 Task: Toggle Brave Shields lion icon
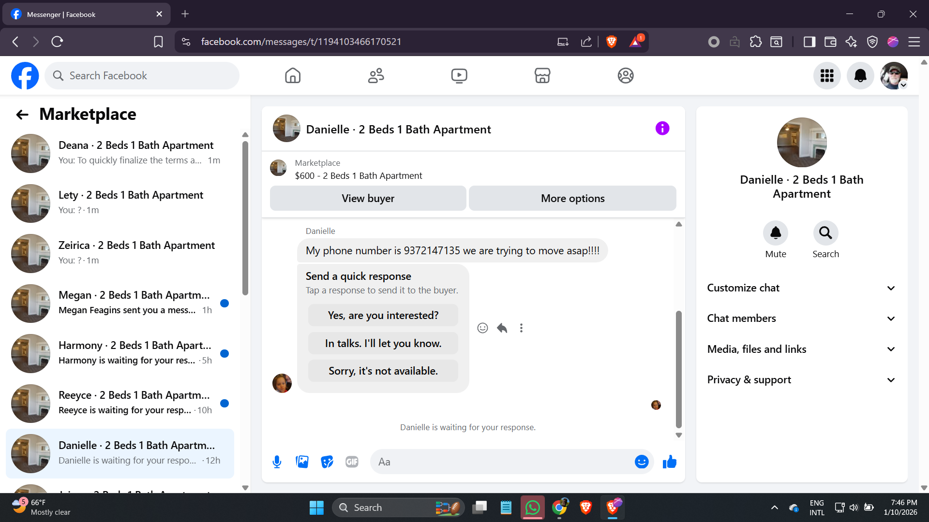(611, 42)
